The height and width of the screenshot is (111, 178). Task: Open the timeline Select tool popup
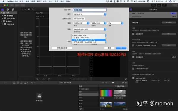pos(33,83)
